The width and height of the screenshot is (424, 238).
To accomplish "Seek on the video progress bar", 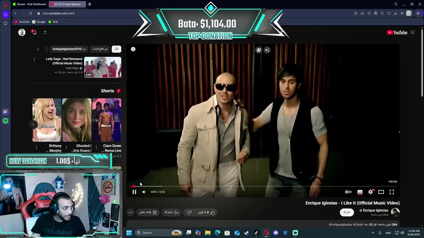I will [263, 186].
